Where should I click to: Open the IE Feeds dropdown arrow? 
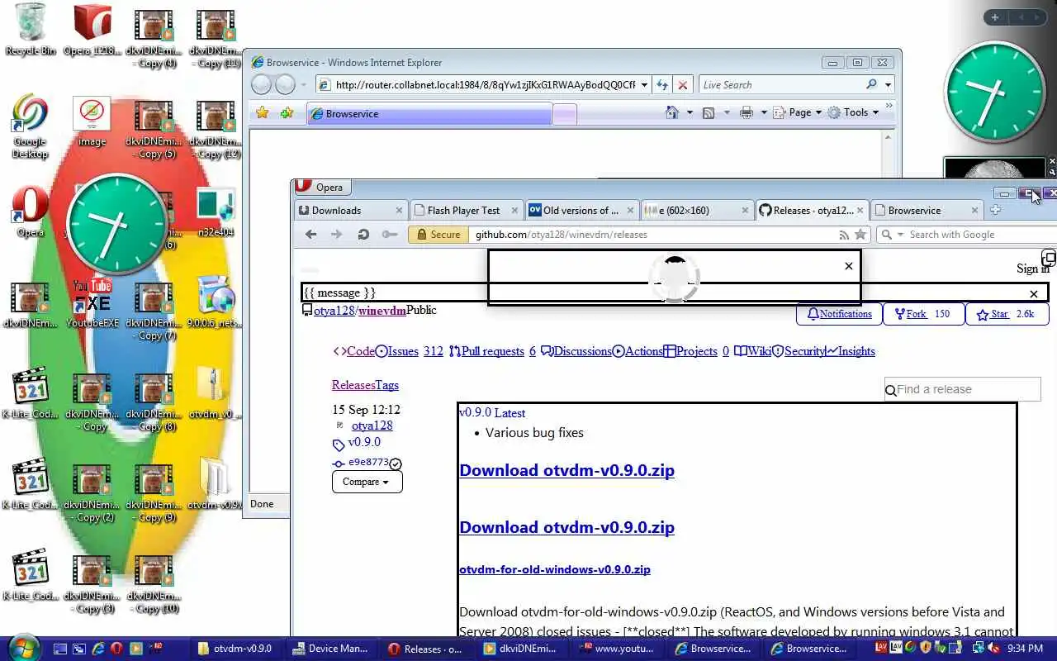coord(726,112)
